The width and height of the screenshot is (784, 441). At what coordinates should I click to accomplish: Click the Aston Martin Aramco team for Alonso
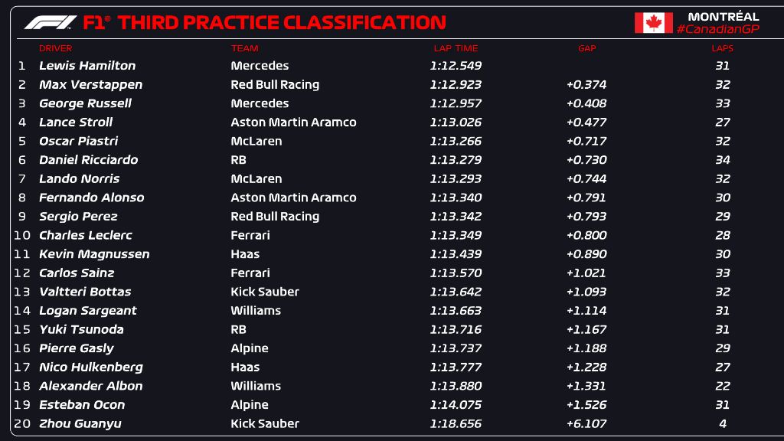293,198
